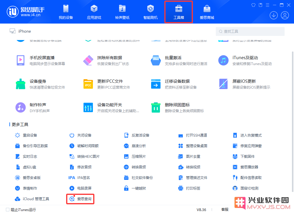Open iTunes及驱动 tool
The width and height of the screenshot is (294, 214).
coord(245,60)
